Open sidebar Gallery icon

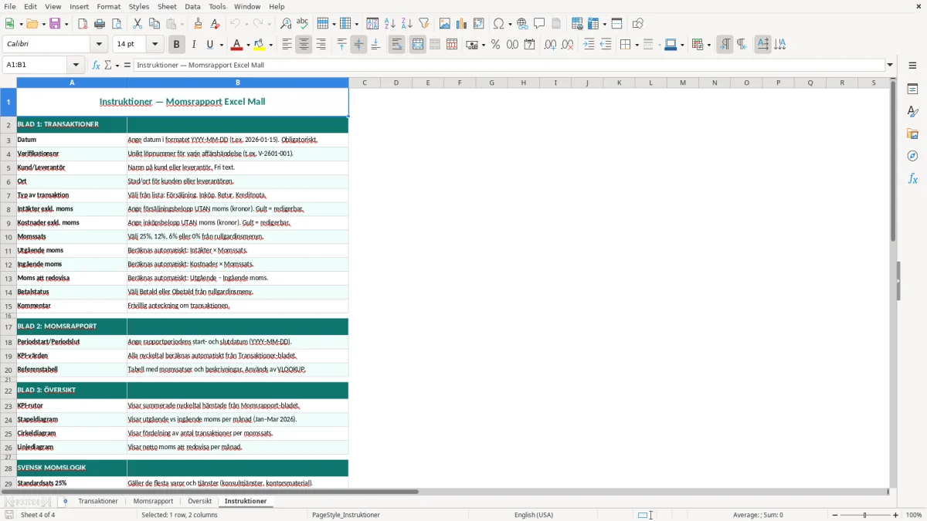pyautogui.click(x=912, y=134)
